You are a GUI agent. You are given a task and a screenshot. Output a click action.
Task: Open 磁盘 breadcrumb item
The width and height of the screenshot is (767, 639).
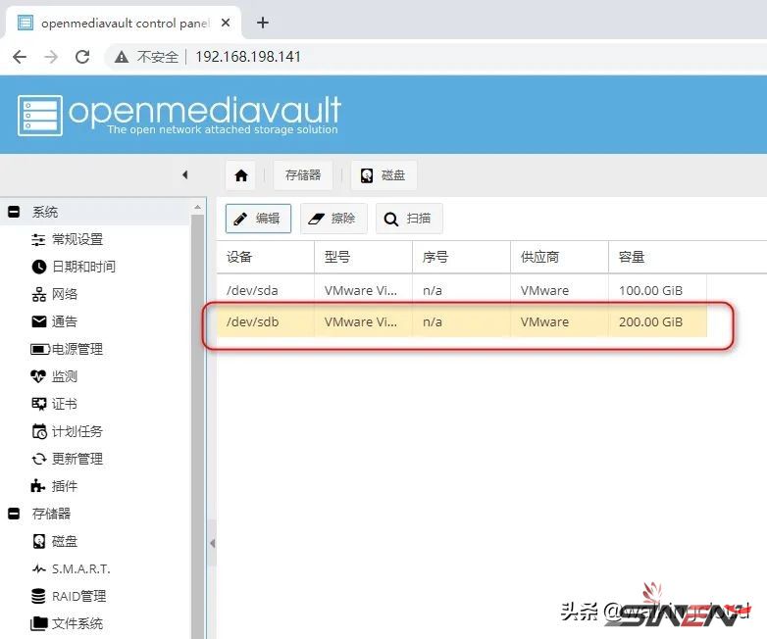tap(383, 175)
